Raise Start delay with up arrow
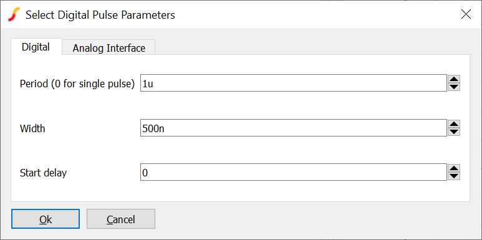This screenshot has width=482, height=240. click(x=454, y=168)
